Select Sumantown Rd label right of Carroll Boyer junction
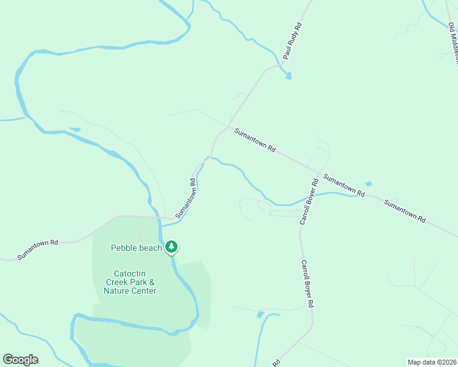Screen dimensions: 458x367 click(344, 185)
